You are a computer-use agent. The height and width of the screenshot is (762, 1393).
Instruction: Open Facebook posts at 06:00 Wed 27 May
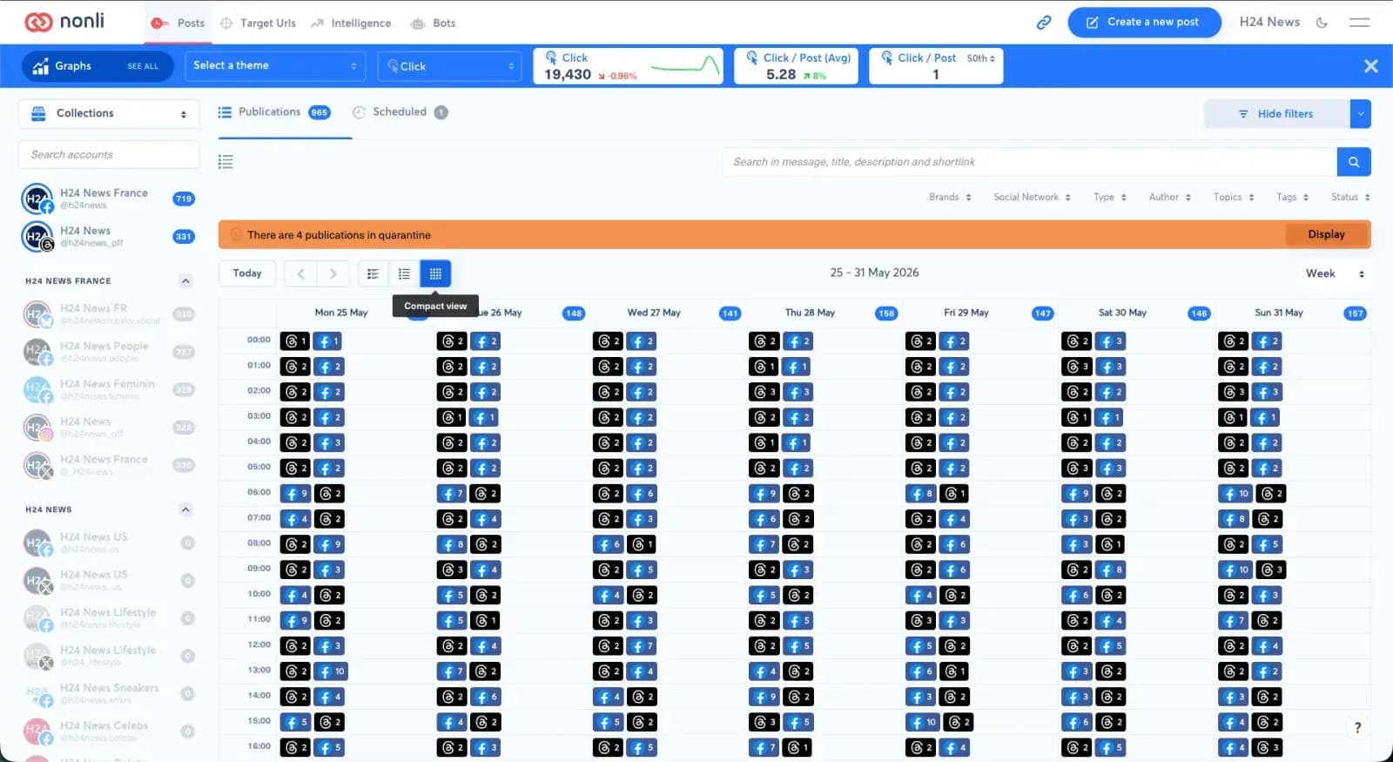pos(642,494)
